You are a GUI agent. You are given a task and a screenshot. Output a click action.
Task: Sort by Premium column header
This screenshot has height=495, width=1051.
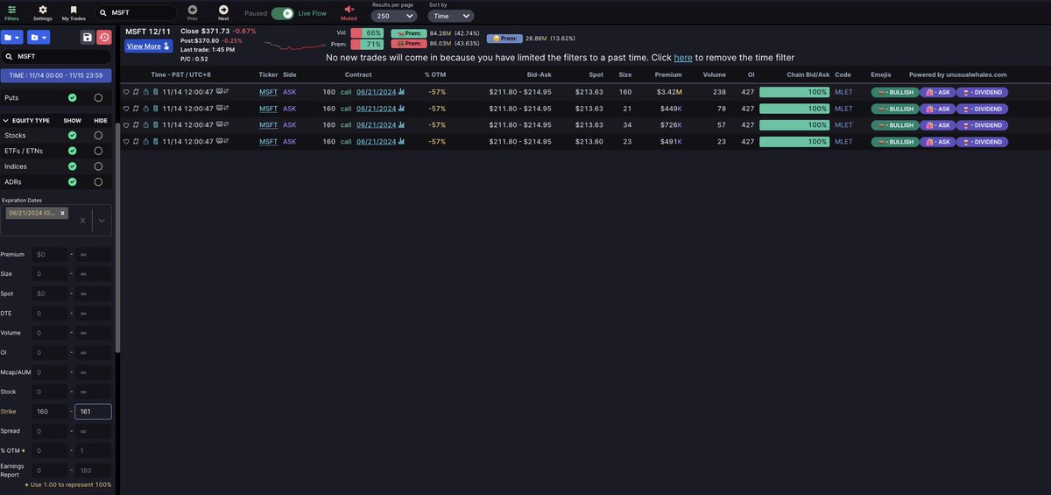tap(670, 75)
